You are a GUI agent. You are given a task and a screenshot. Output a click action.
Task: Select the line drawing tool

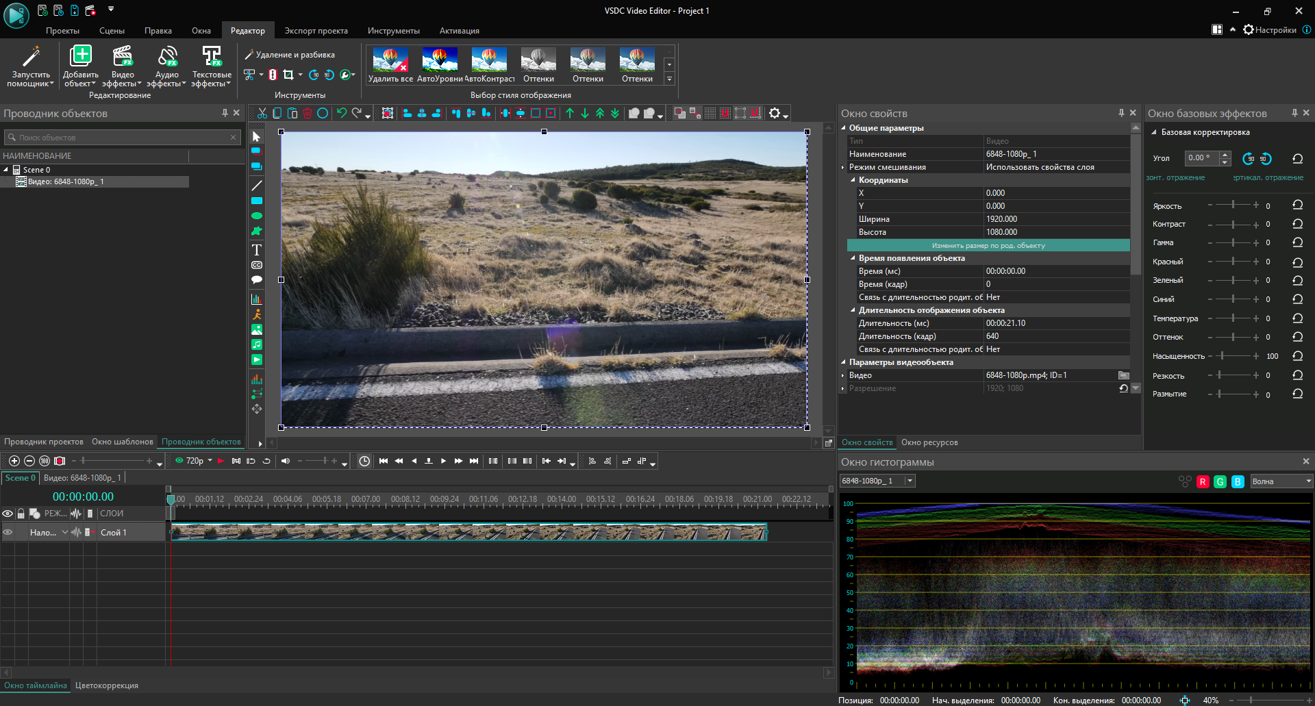(x=257, y=186)
